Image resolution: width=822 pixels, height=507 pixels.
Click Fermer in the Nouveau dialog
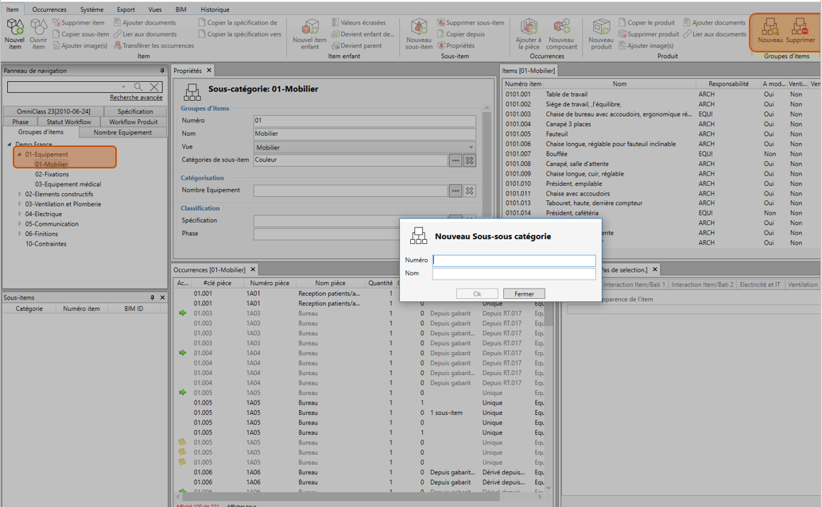click(x=524, y=294)
